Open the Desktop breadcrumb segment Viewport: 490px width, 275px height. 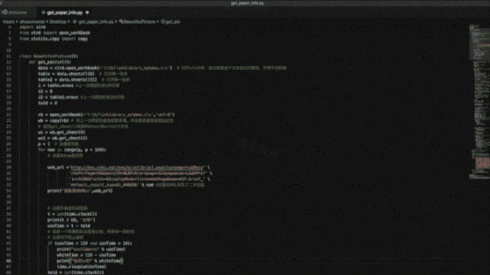(58, 22)
